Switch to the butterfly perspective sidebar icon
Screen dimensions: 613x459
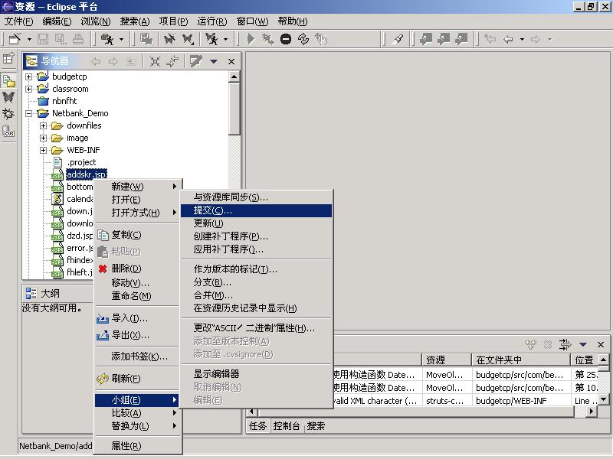pyautogui.click(x=8, y=97)
